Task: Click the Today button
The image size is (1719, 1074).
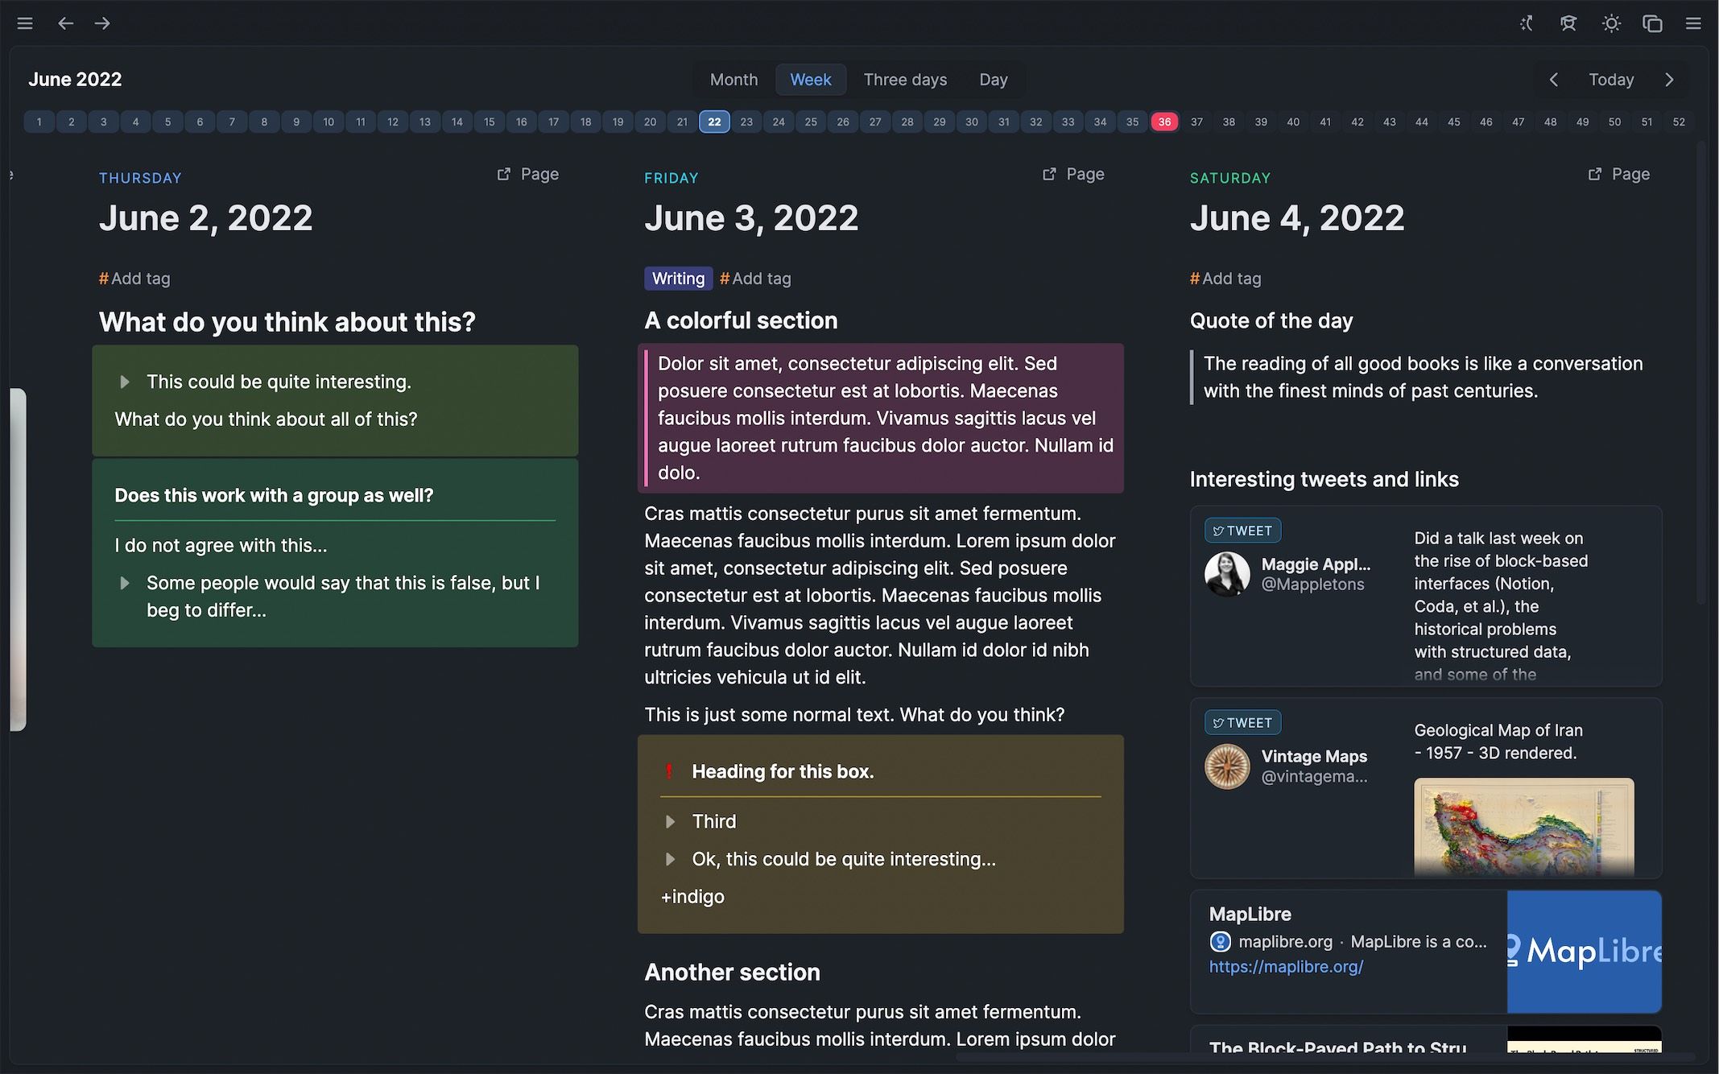Action: (x=1610, y=80)
